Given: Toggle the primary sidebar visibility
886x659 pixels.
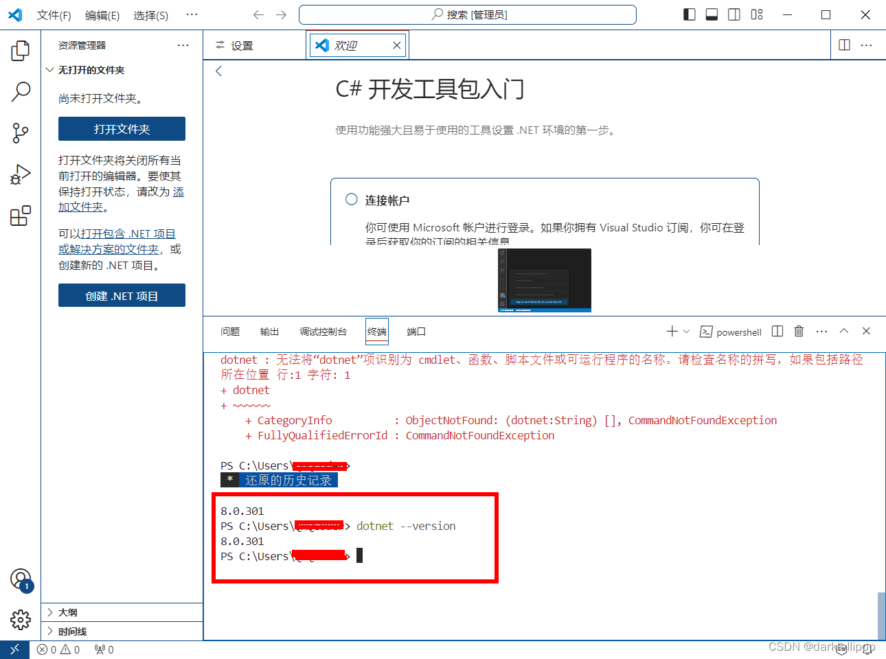Looking at the screenshot, I should tap(688, 14).
